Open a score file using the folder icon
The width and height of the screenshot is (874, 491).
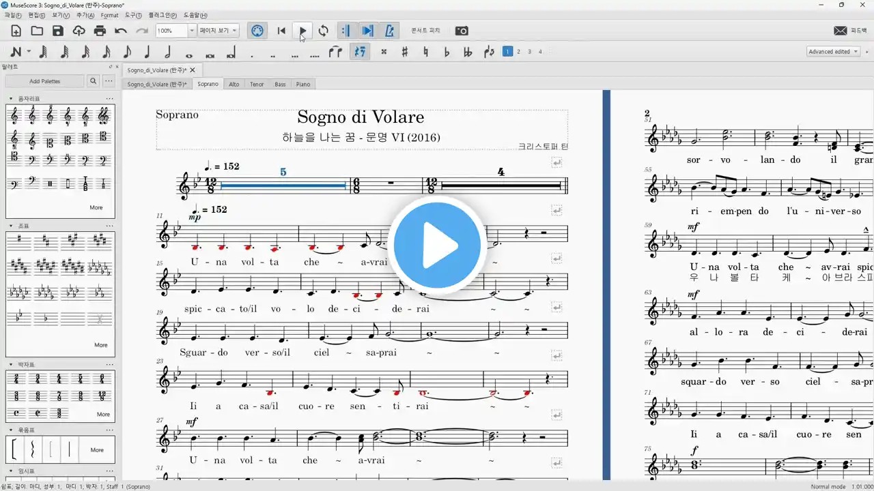tap(37, 31)
